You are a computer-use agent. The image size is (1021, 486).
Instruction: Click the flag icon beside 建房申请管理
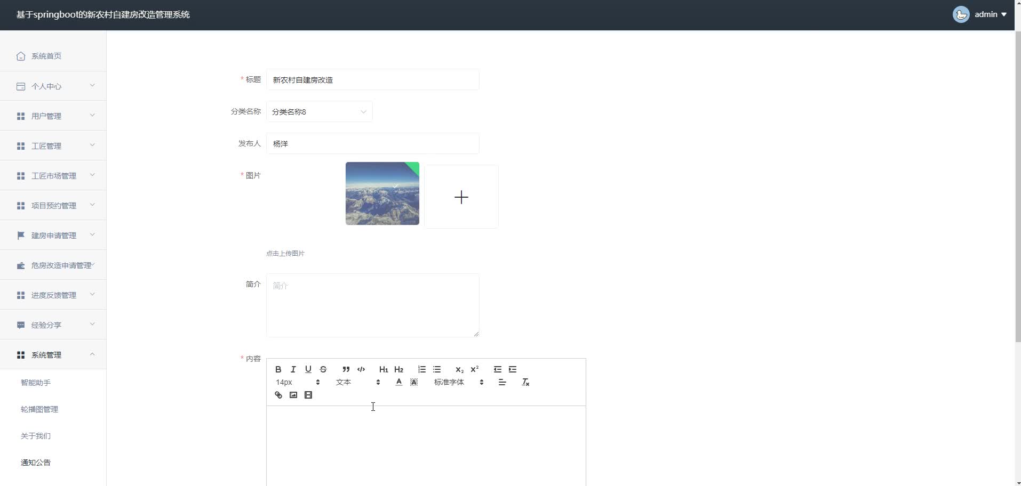coord(21,235)
